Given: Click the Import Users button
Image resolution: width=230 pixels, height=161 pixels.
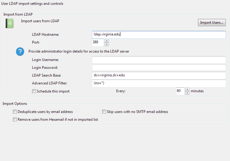Looking at the screenshot, I should point(212,23).
